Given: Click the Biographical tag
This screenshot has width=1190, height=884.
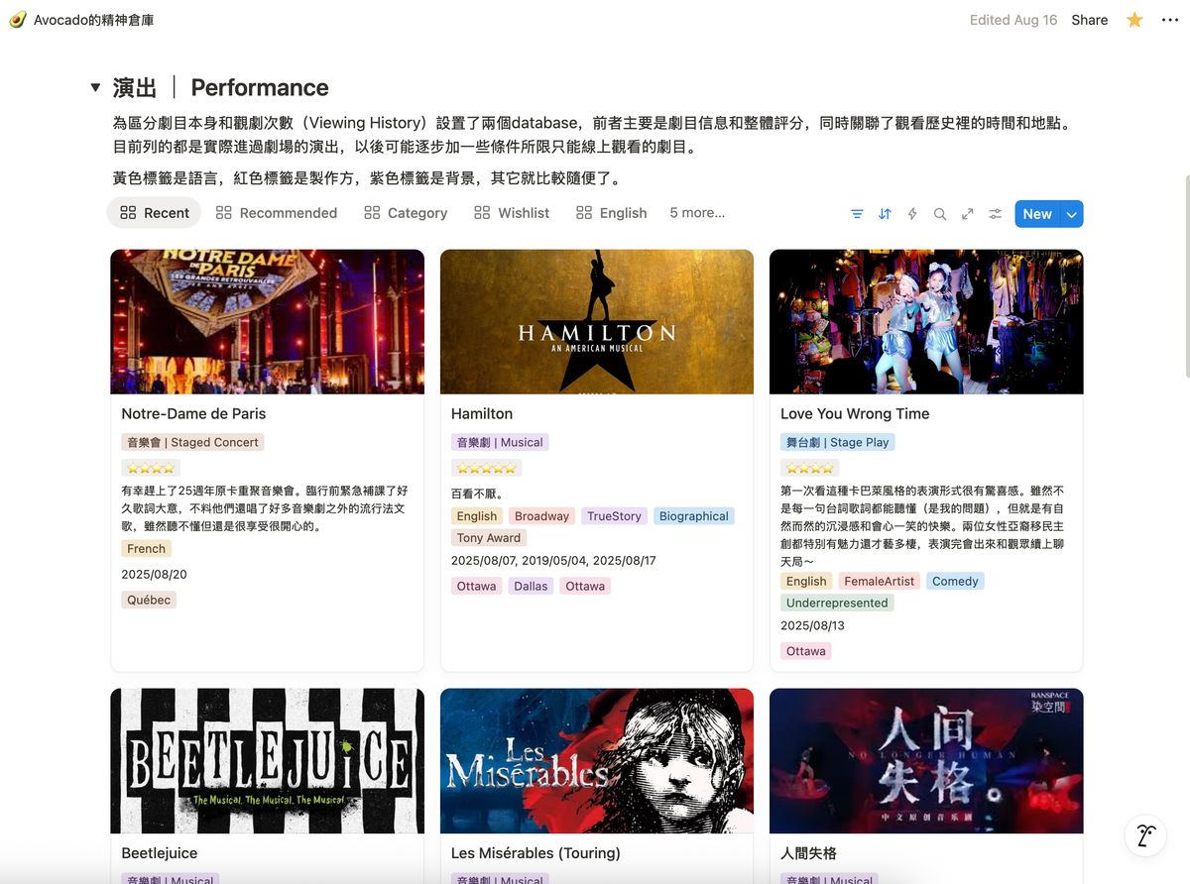Looking at the screenshot, I should click(x=694, y=515).
